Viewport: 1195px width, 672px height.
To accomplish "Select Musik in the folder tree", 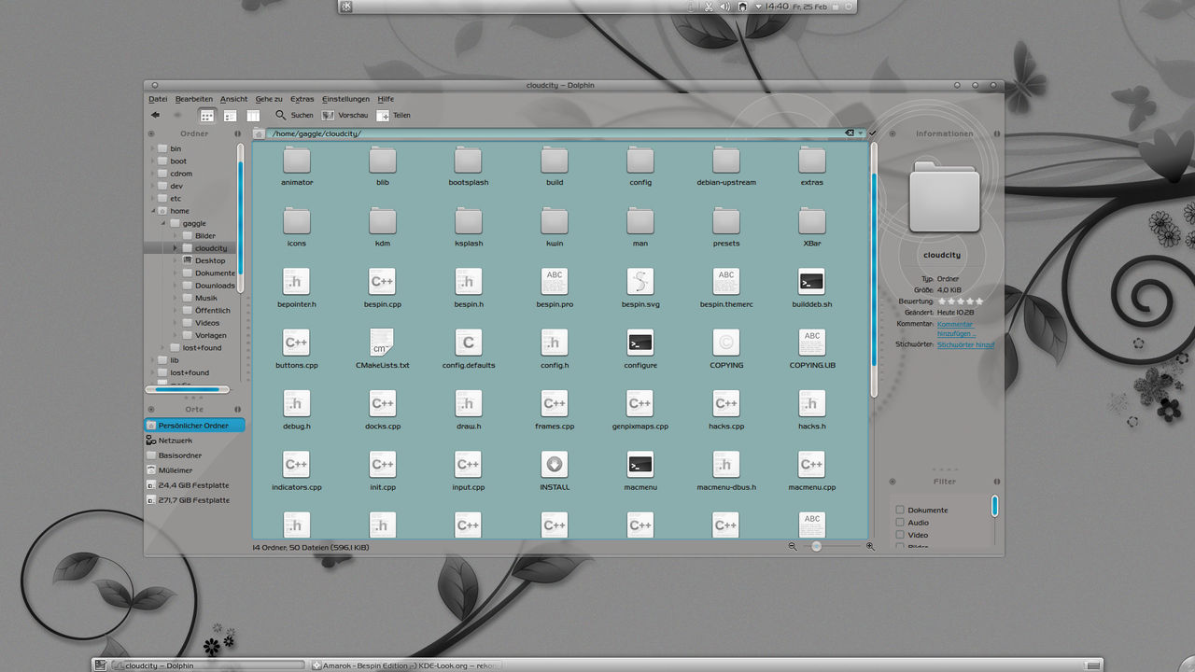I will (205, 298).
